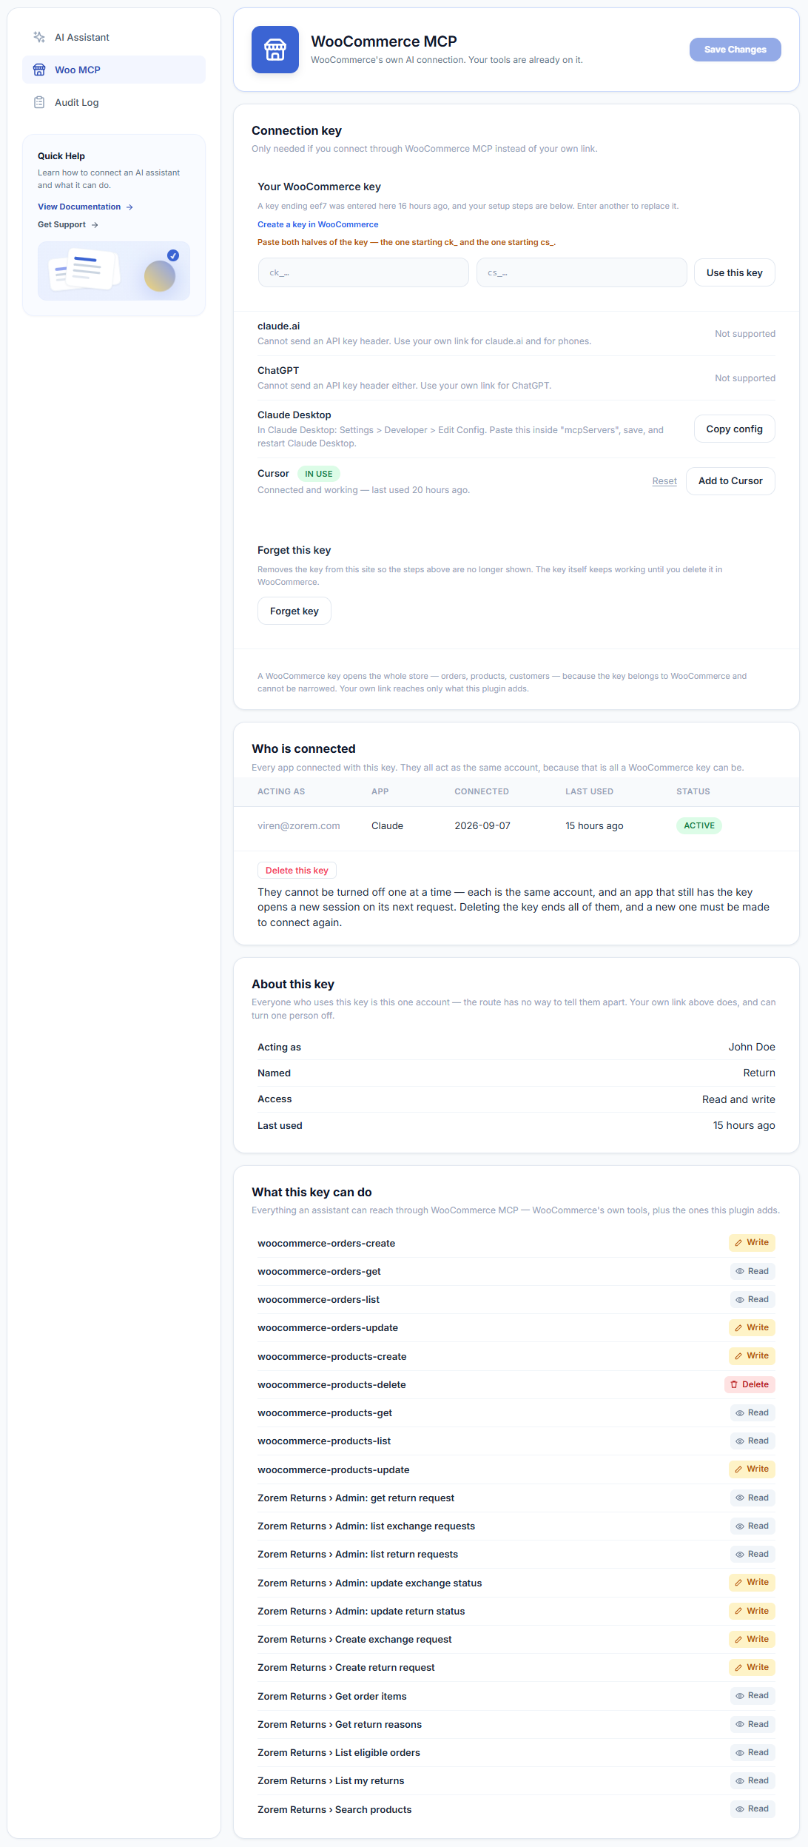Viewport: 808px width, 1847px height.
Task: Click the red Delete this key button
Action: 297,871
